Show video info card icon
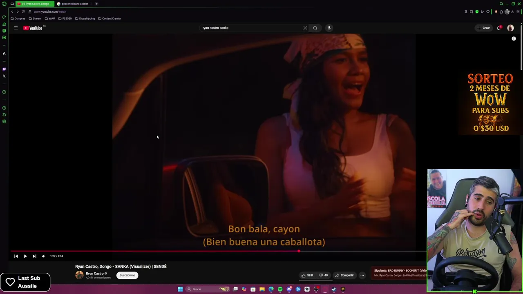The image size is (523, 294). click(514, 39)
